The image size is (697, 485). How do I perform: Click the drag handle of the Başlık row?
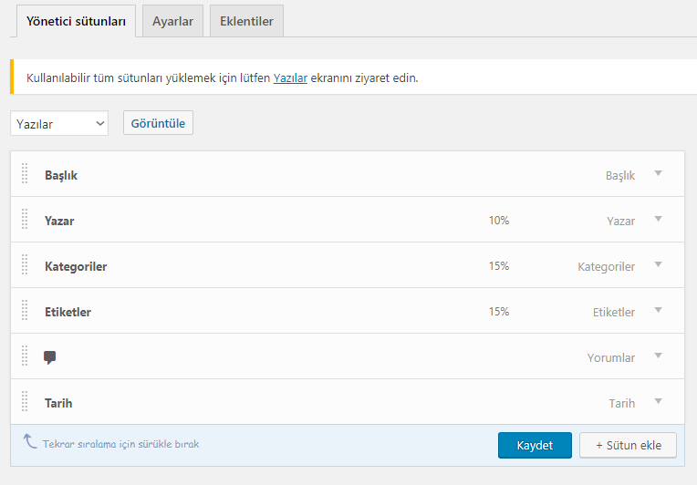[25, 173]
